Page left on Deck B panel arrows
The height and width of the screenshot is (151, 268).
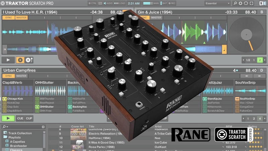[x=244, y=60]
